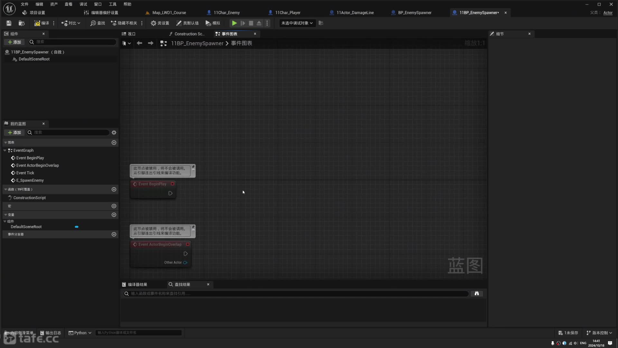This screenshot has width=618, height=348.
Task: Collapse the EventGraph tree item
Action: pyautogui.click(x=5, y=150)
